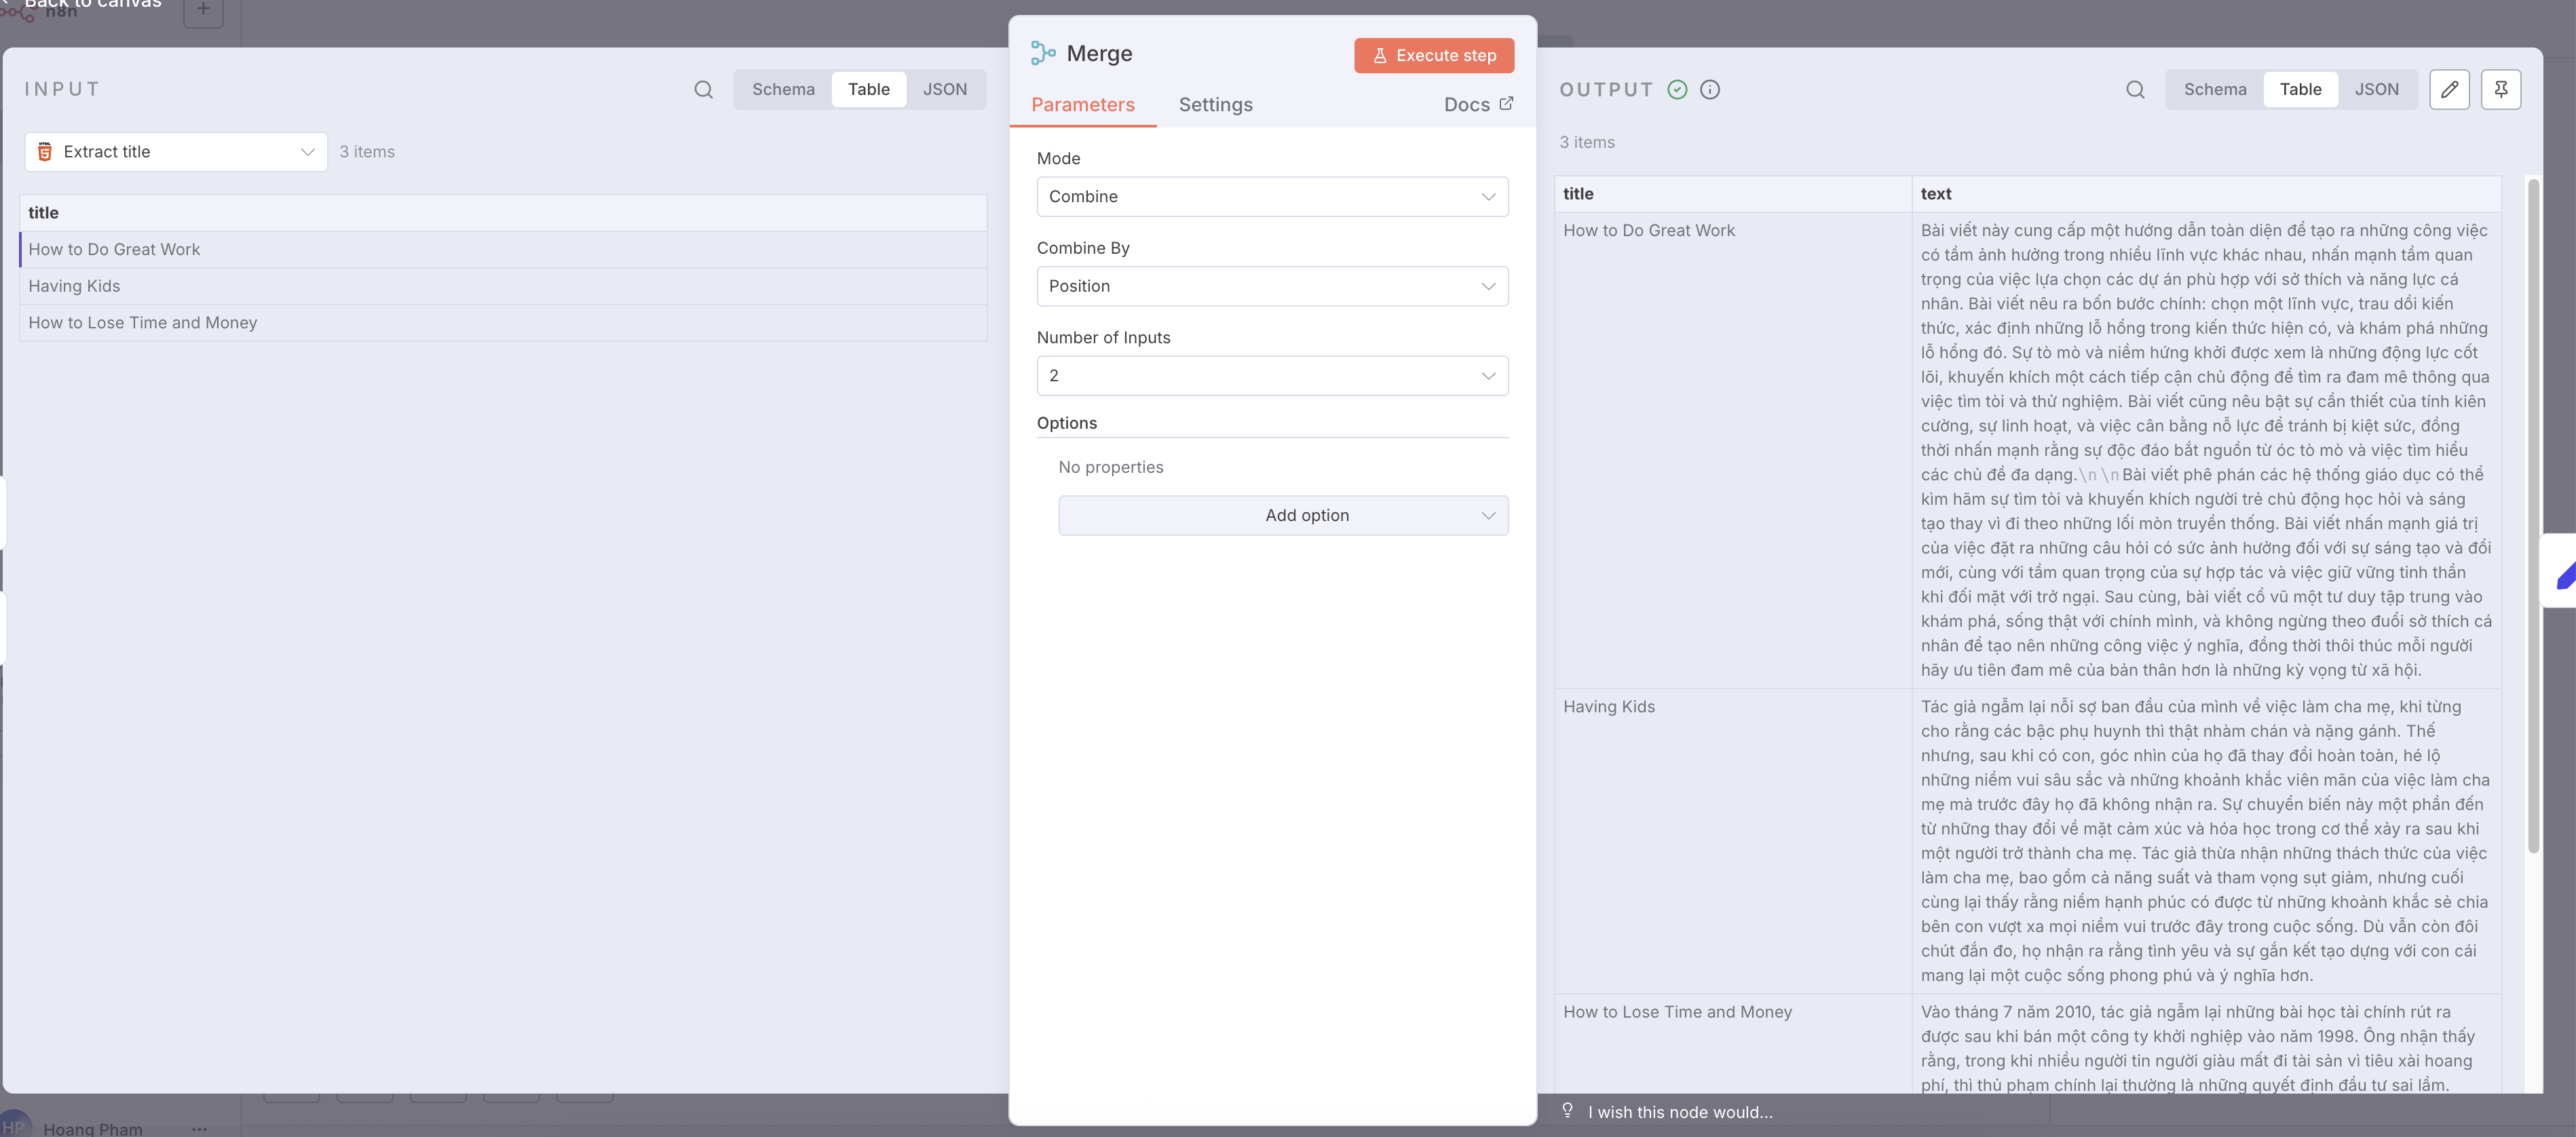Click the edit output pencil icon
This screenshot has width=2576, height=1137.
[x=2449, y=90]
